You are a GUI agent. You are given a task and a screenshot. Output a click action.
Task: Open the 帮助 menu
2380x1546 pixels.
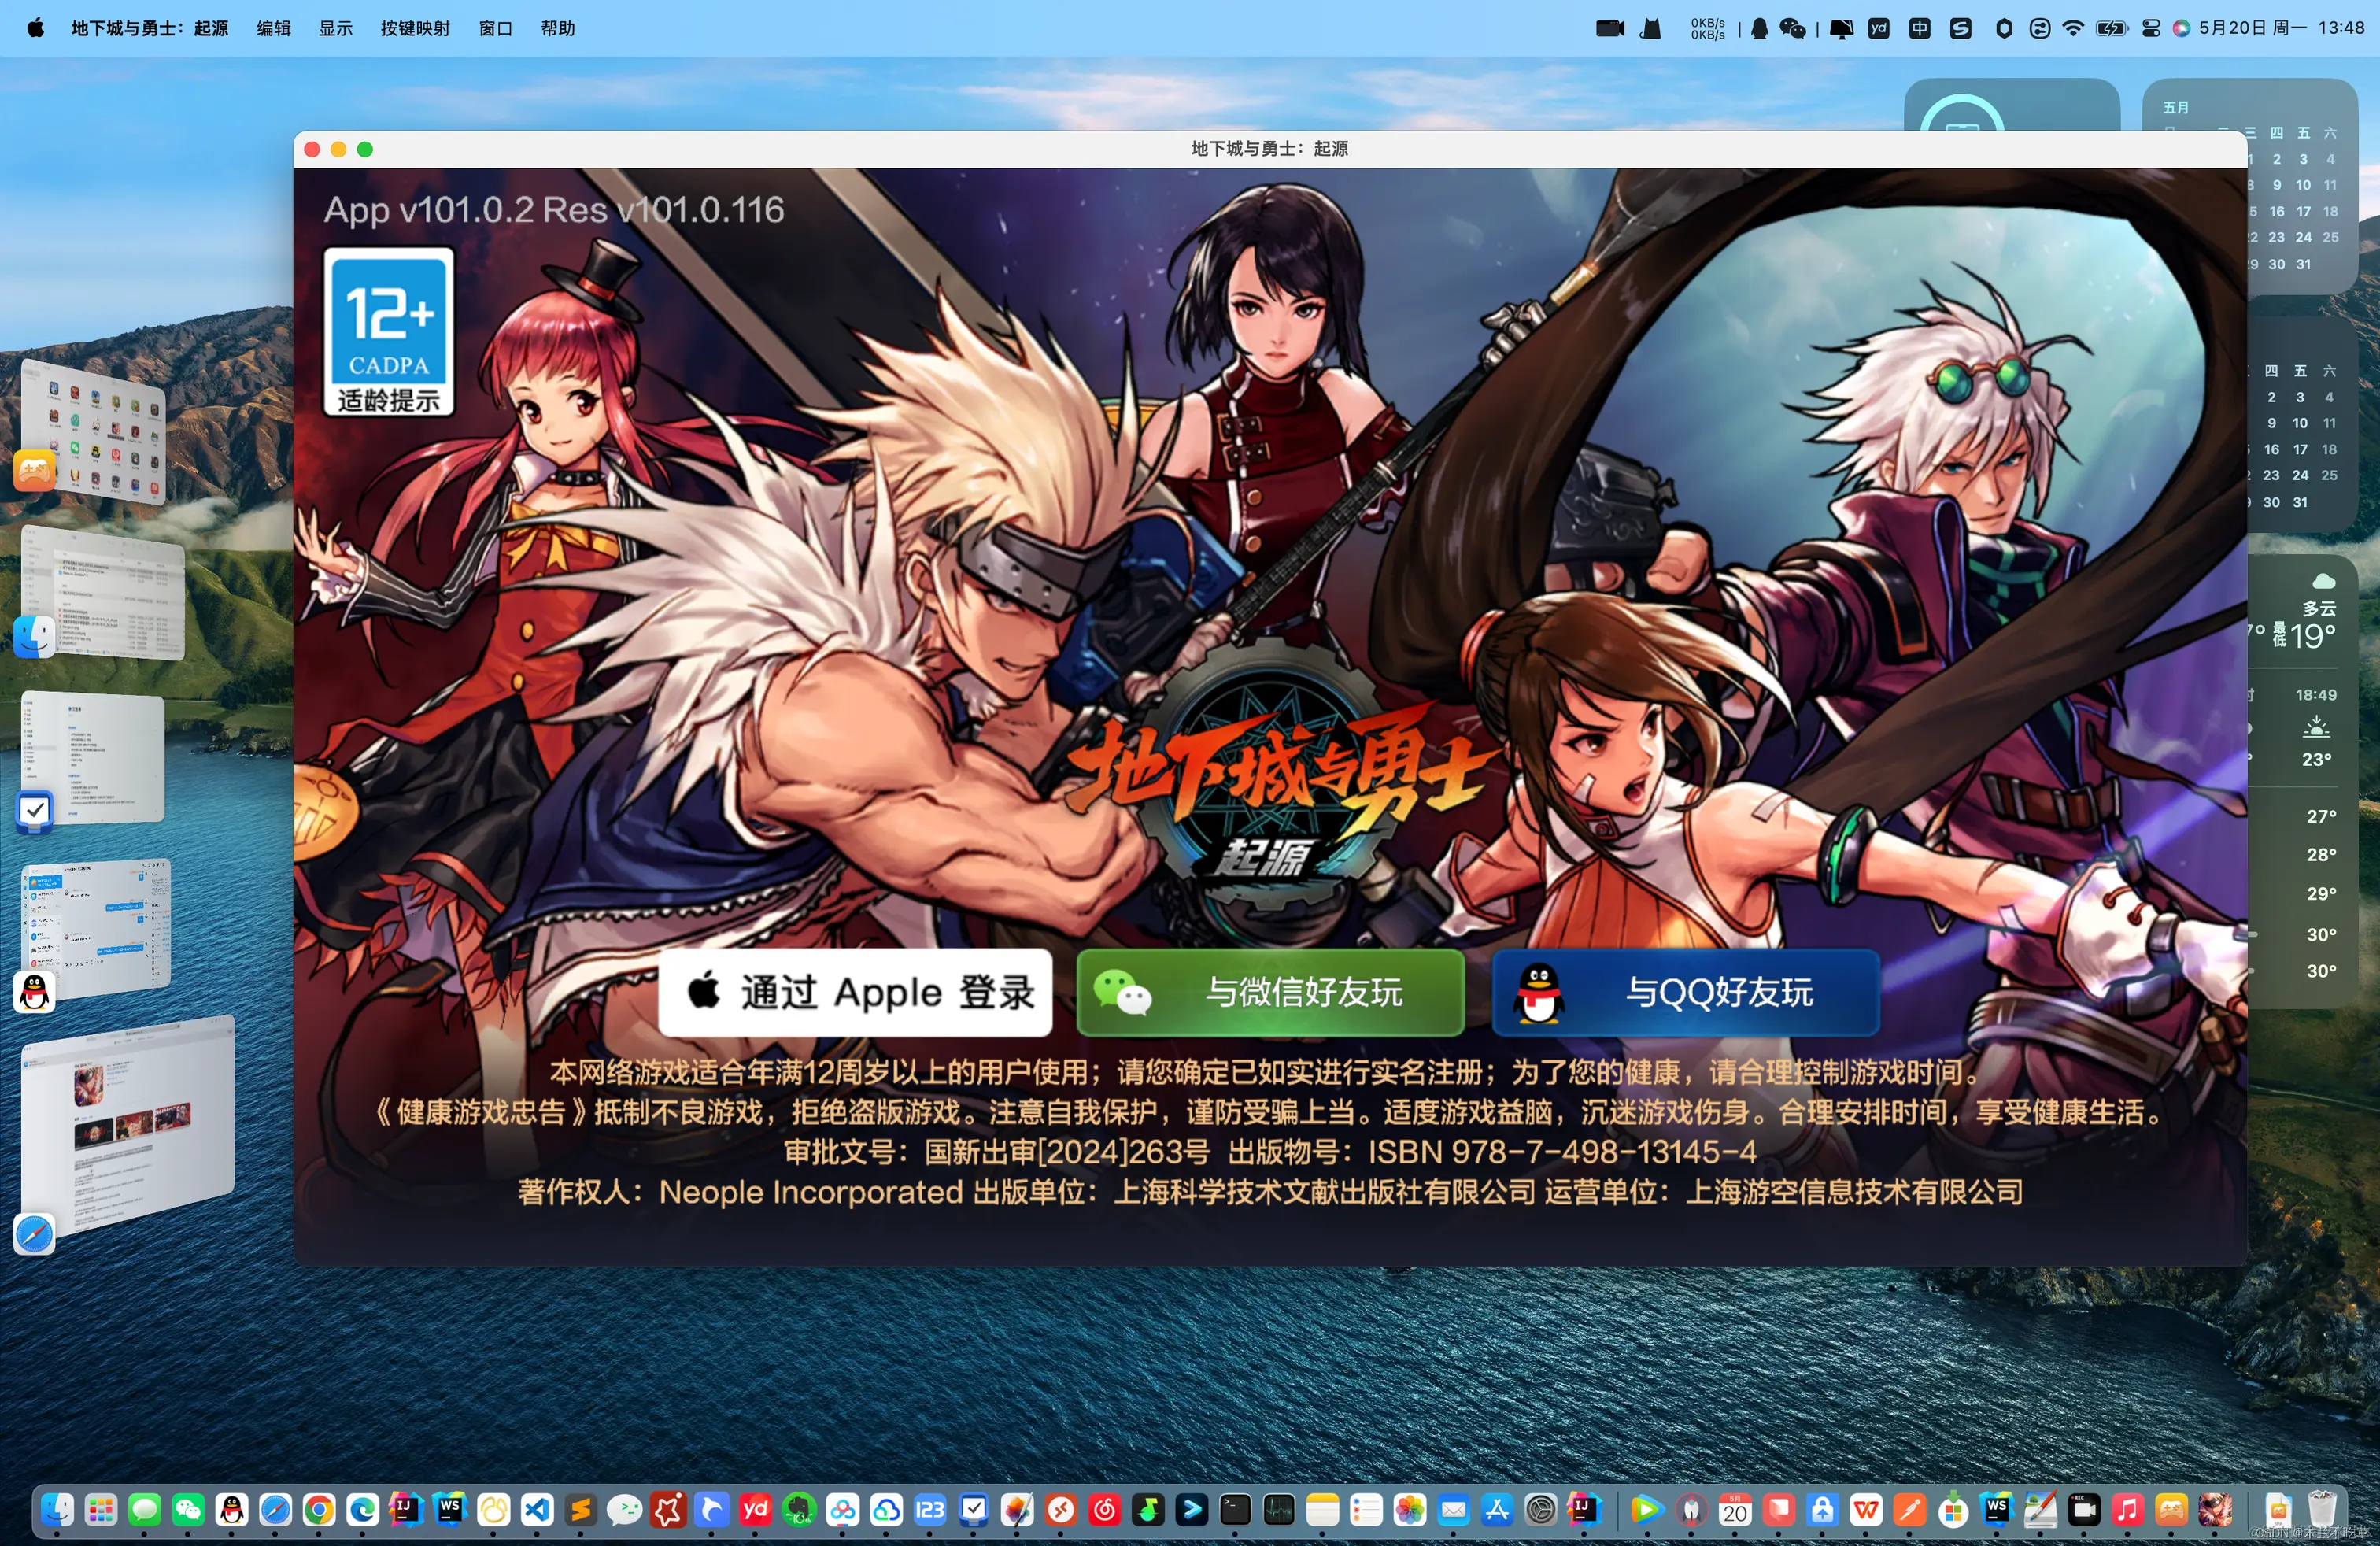pos(558,28)
